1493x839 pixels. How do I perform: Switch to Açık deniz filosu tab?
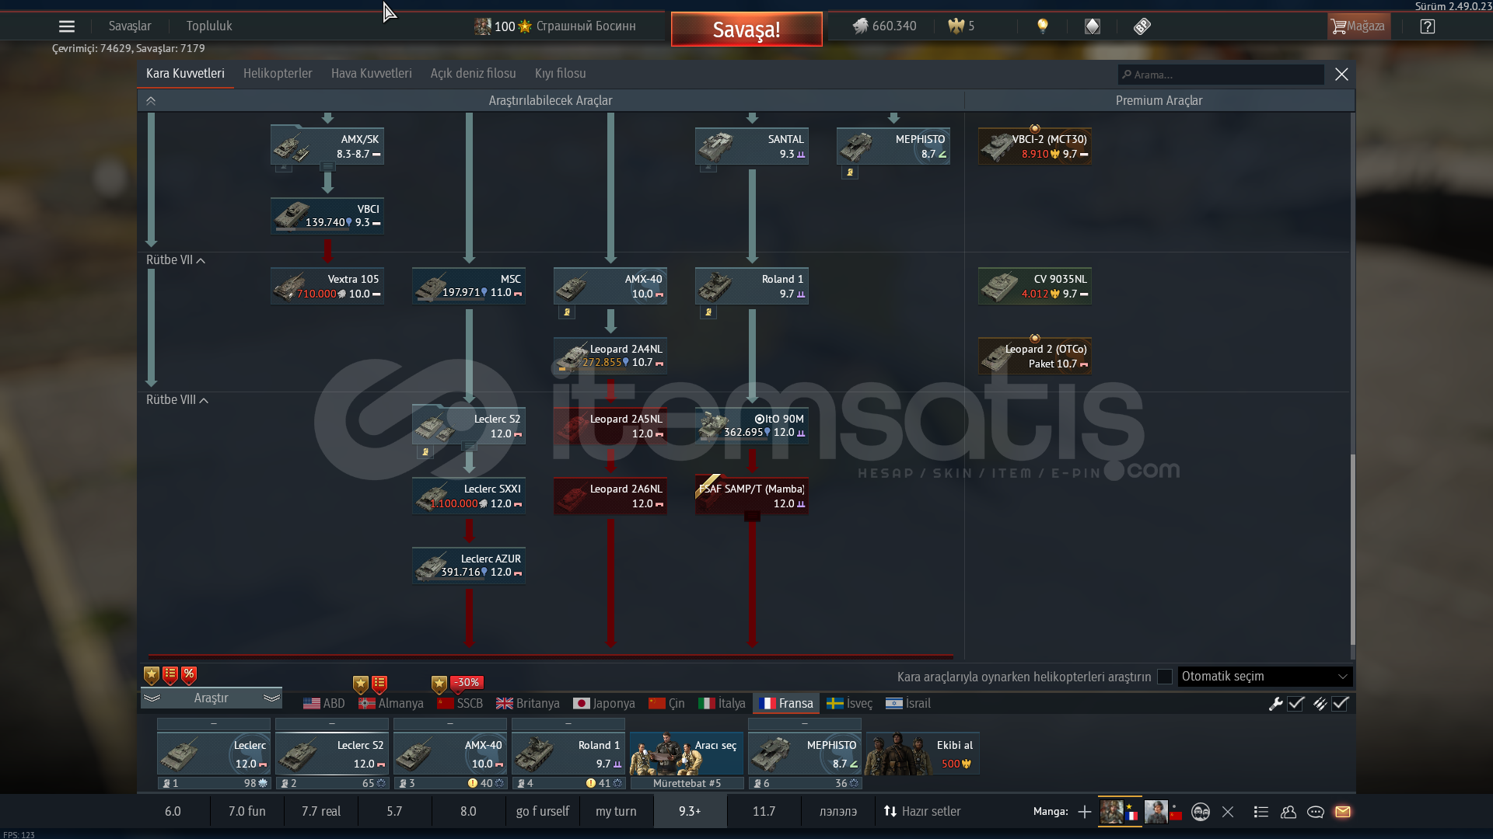pyautogui.click(x=473, y=73)
